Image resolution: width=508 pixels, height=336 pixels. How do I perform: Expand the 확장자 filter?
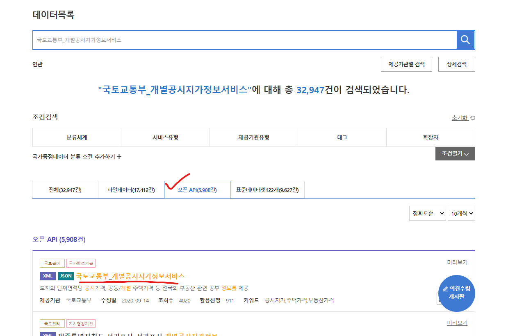point(431,138)
